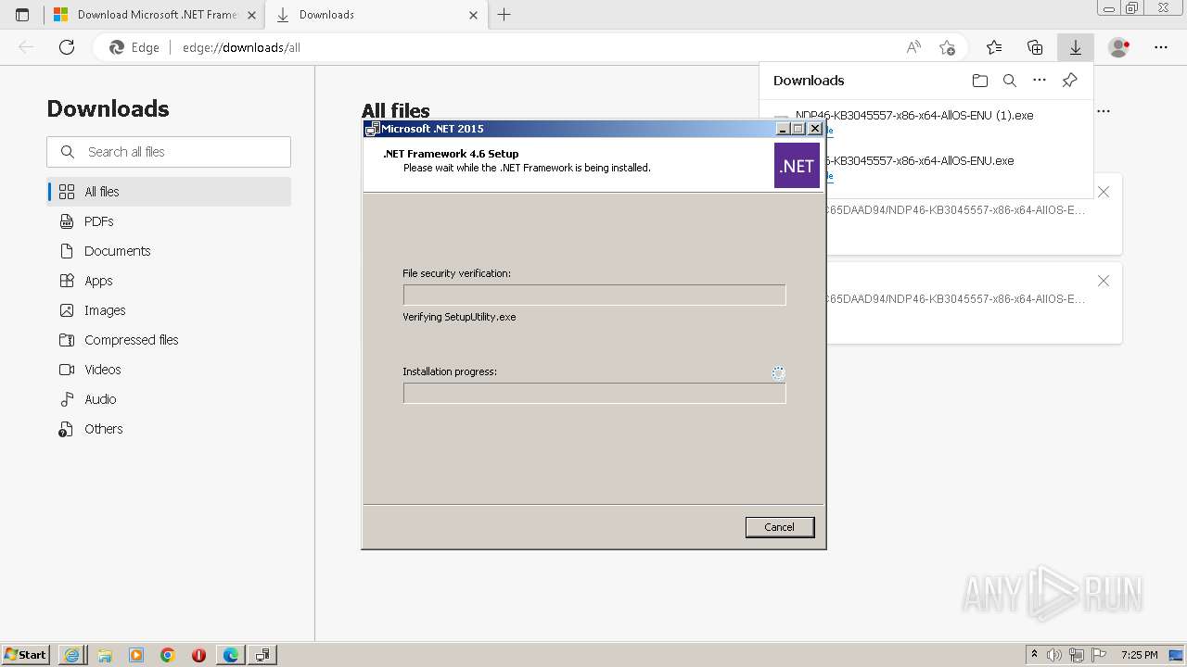This screenshot has height=667, width=1187.
Task: Switch to Download Microsoft .NET Framework tab
Action: click(x=154, y=15)
